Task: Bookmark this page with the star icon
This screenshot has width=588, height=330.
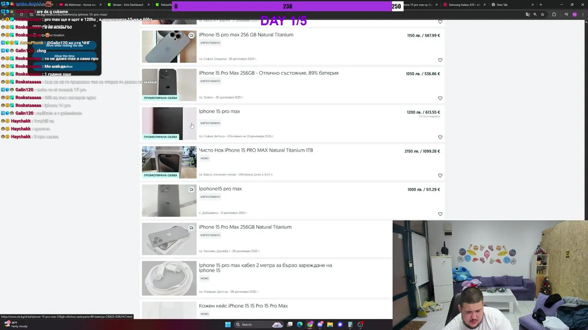Action: [x=543, y=14]
